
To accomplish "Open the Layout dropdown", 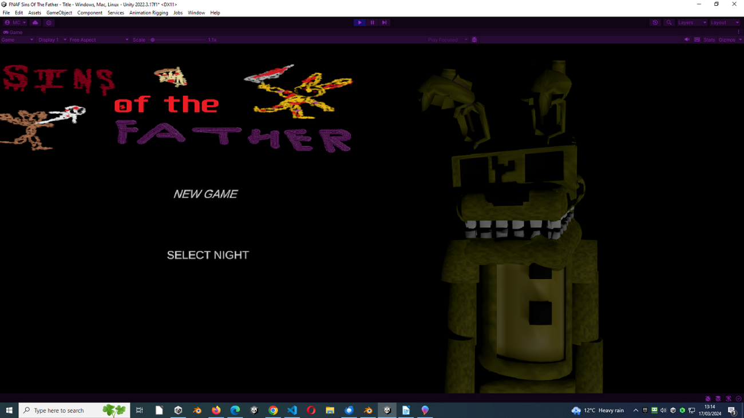I will 723,22.
